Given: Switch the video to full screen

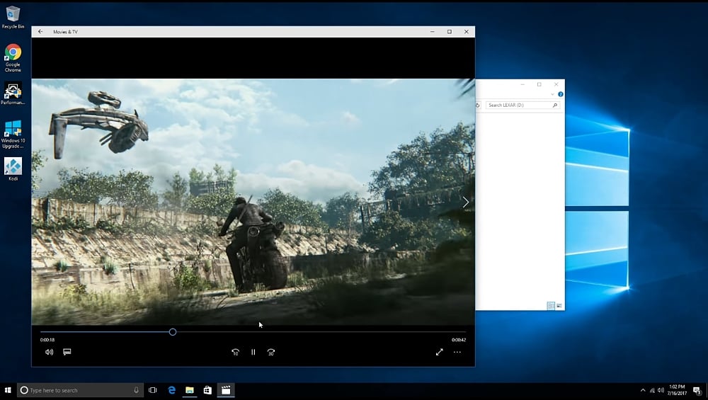Looking at the screenshot, I should 440,352.
